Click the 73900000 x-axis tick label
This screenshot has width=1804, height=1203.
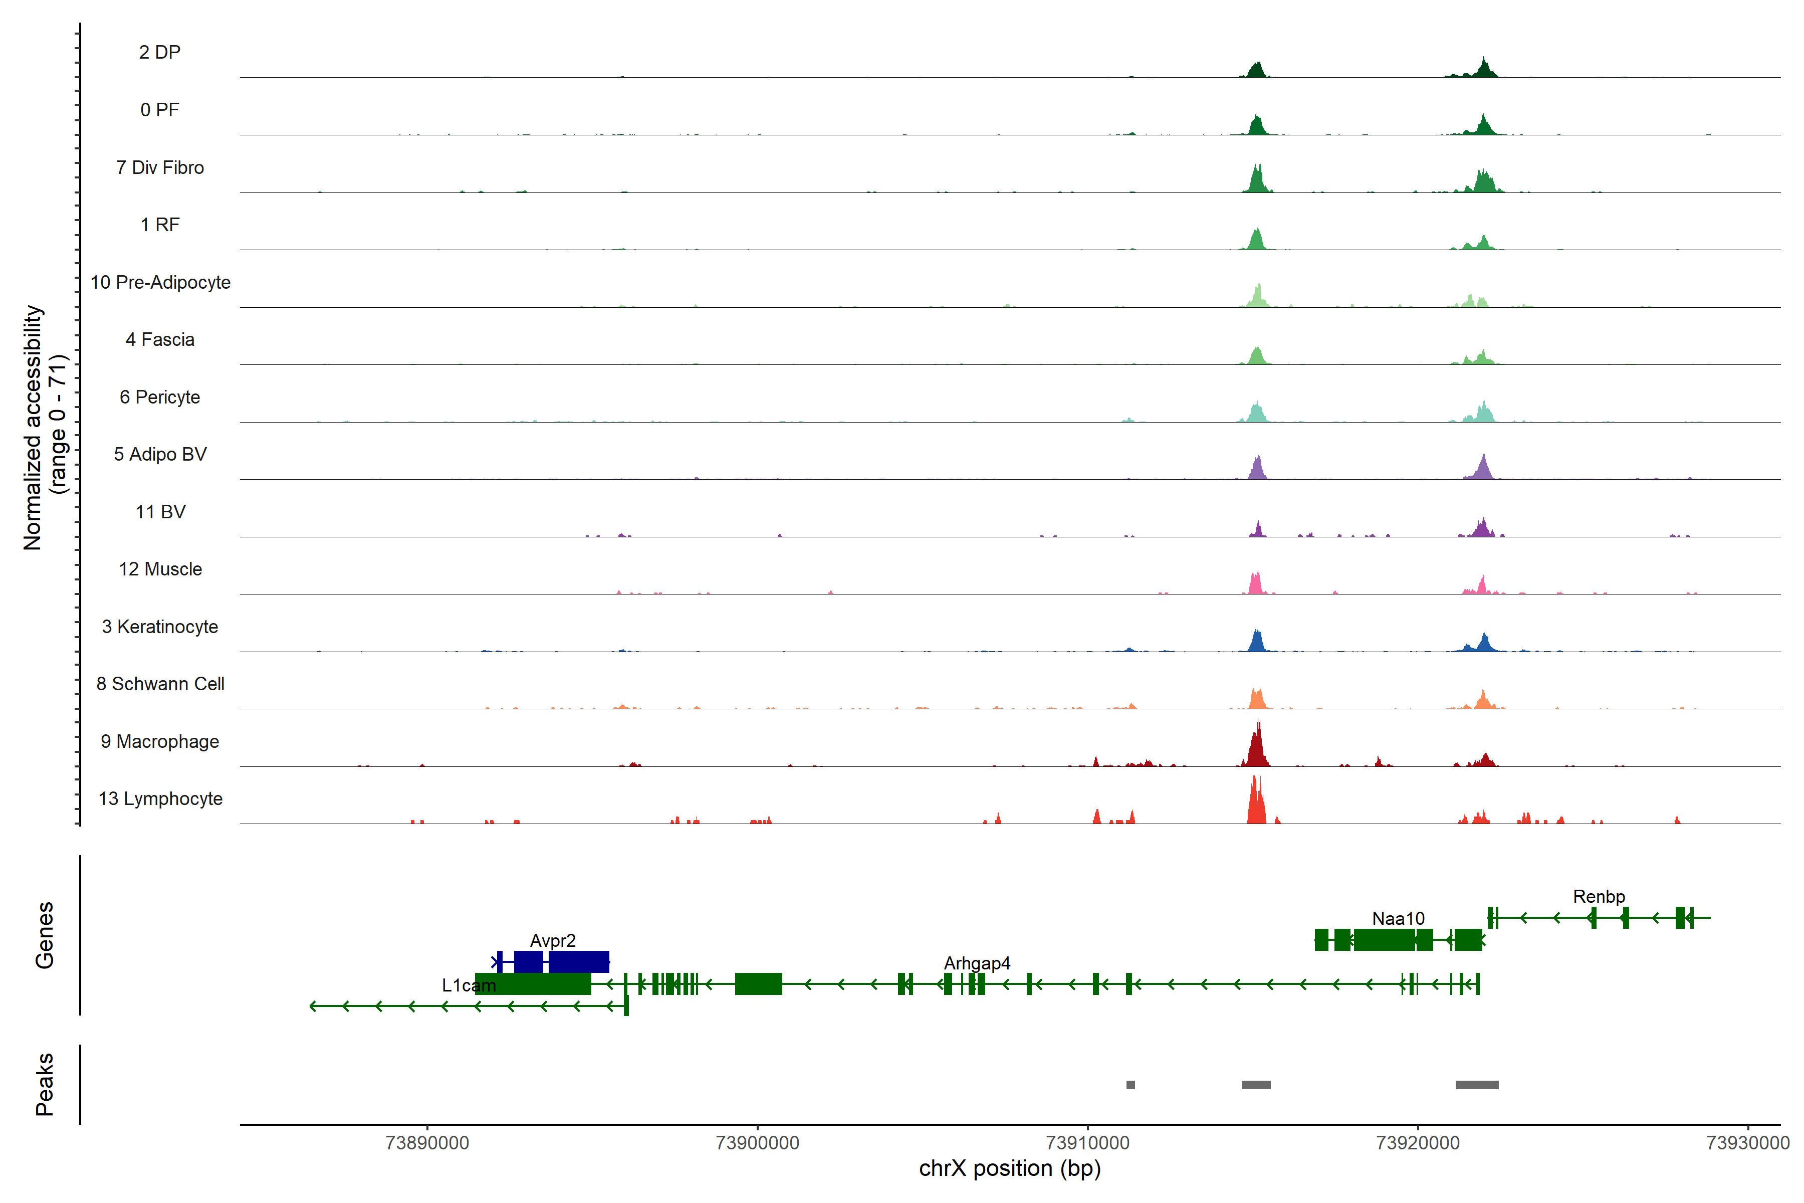(x=757, y=1143)
